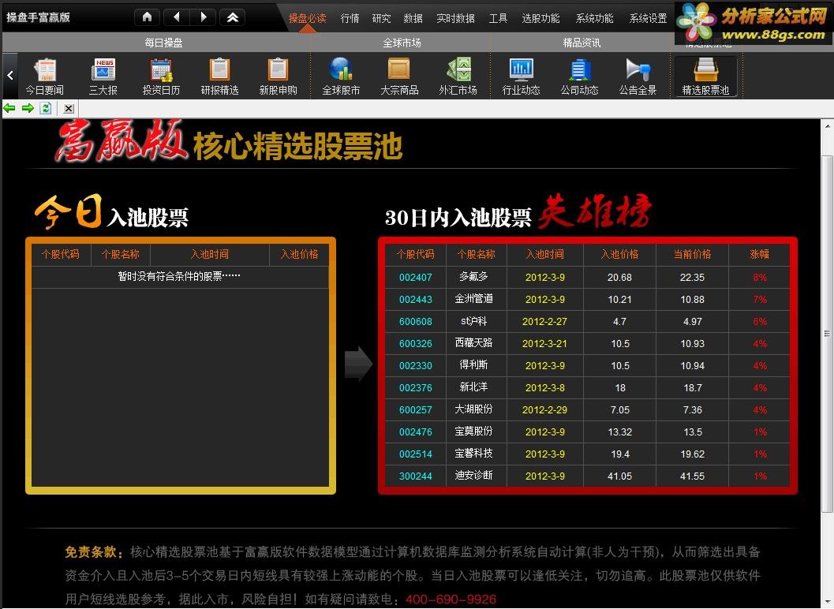Click stock code 002330
This screenshot has width=834, height=609.
tap(415, 366)
